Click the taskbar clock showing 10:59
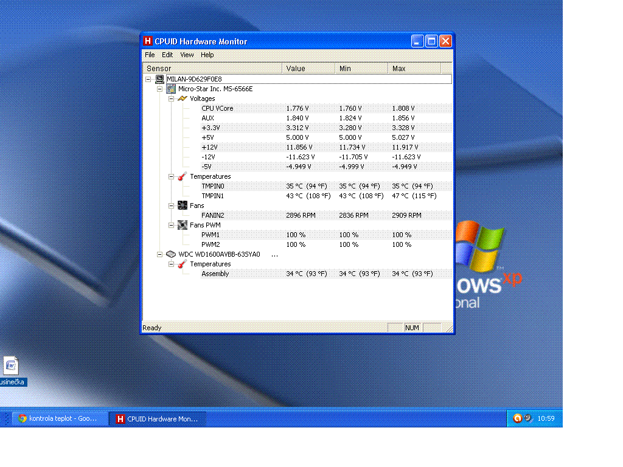The width and height of the screenshot is (623, 467). pyautogui.click(x=546, y=418)
